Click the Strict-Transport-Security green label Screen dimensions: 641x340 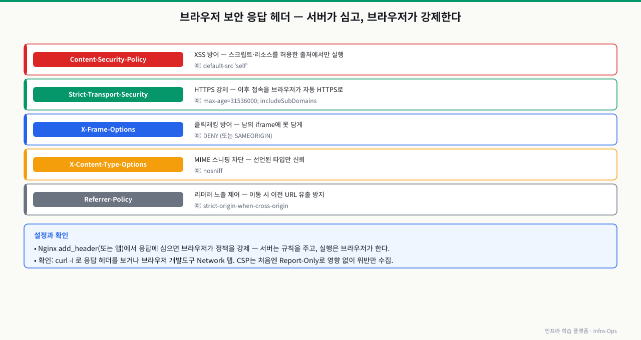coord(108,94)
